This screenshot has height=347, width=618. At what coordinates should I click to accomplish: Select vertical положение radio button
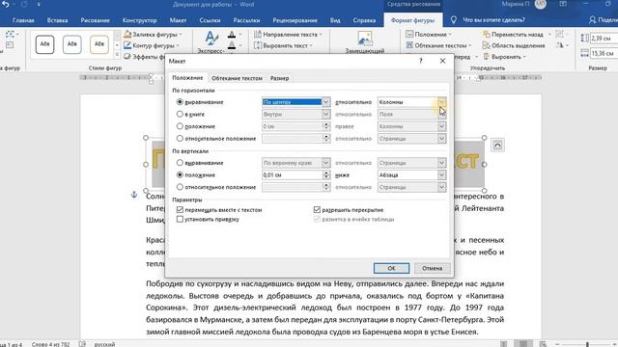click(x=180, y=174)
